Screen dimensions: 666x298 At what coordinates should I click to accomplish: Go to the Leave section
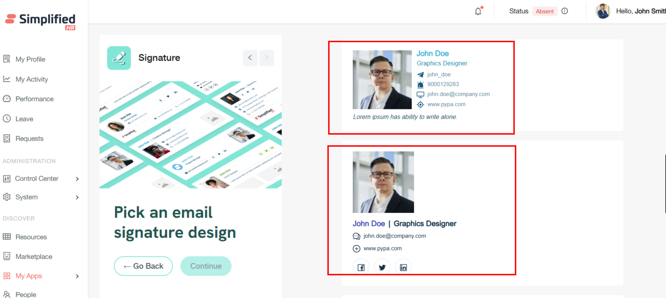pos(24,119)
